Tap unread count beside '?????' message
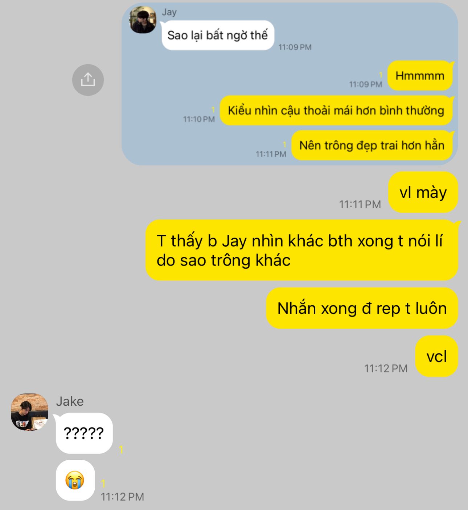Image resolution: width=468 pixels, height=510 pixels. point(121,450)
